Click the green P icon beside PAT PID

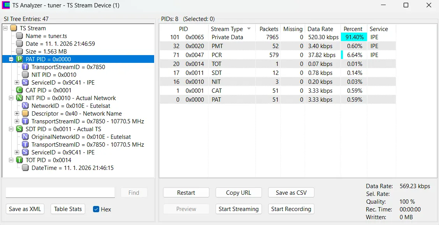click(x=19, y=59)
